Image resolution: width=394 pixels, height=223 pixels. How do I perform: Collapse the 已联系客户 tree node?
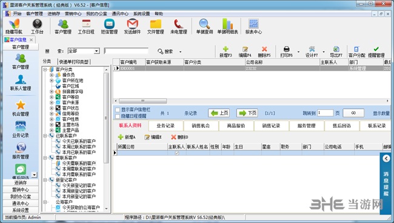click(45, 136)
